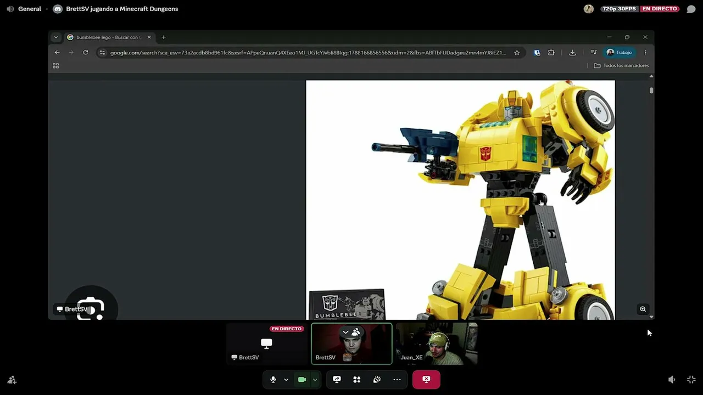Click the browser scrollbar up arrow
Viewport: 703px width, 395px height.
click(x=651, y=76)
